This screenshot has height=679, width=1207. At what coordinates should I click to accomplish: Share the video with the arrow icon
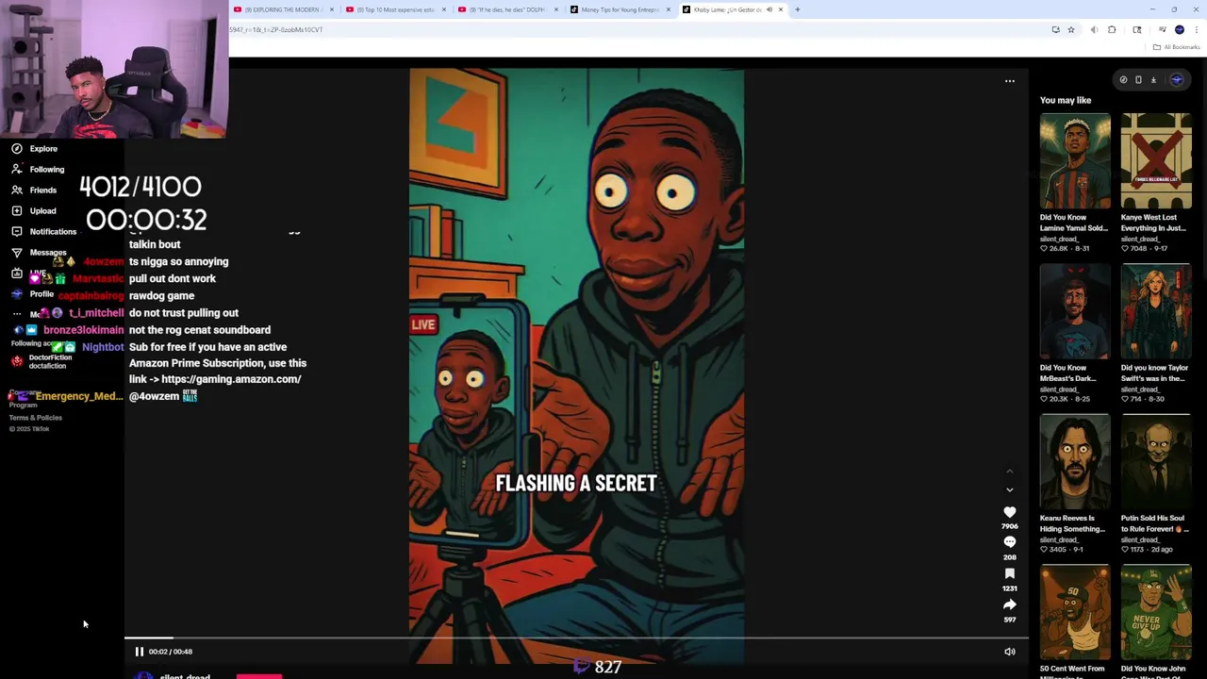[1009, 604]
